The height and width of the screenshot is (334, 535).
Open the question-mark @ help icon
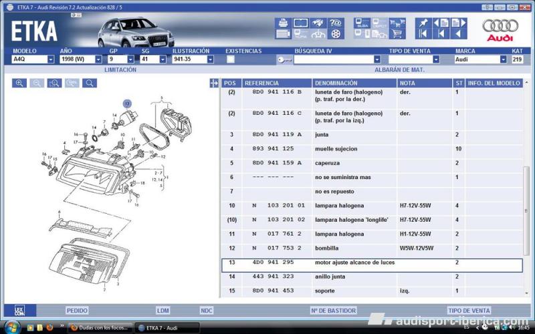[x=336, y=23]
